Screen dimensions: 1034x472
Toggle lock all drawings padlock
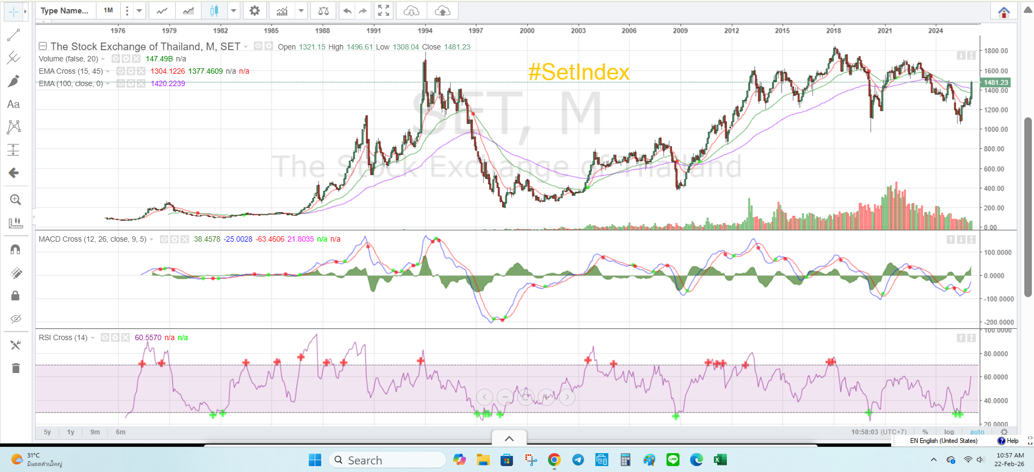click(x=15, y=295)
